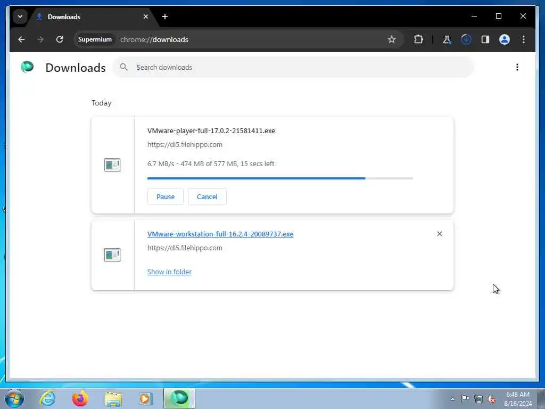
Task: Click the forward navigation arrow
Action: coord(40,39)
